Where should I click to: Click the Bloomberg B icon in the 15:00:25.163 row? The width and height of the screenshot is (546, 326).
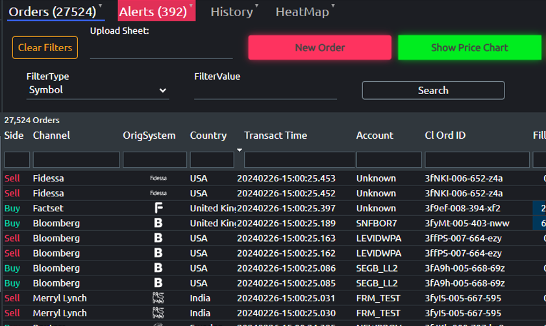[x=158, y=238]
